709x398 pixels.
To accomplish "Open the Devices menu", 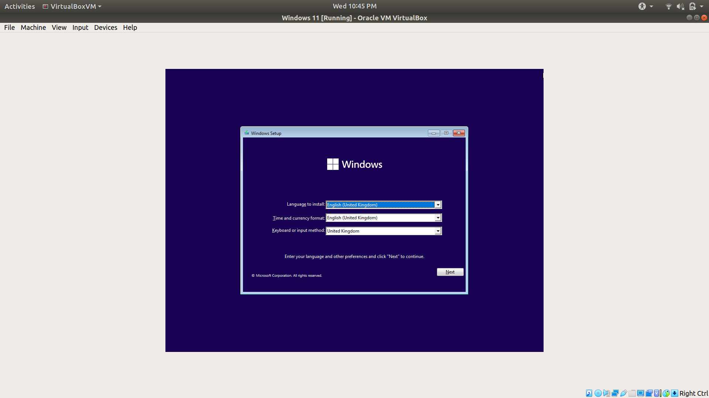I will tap(106, 28).
